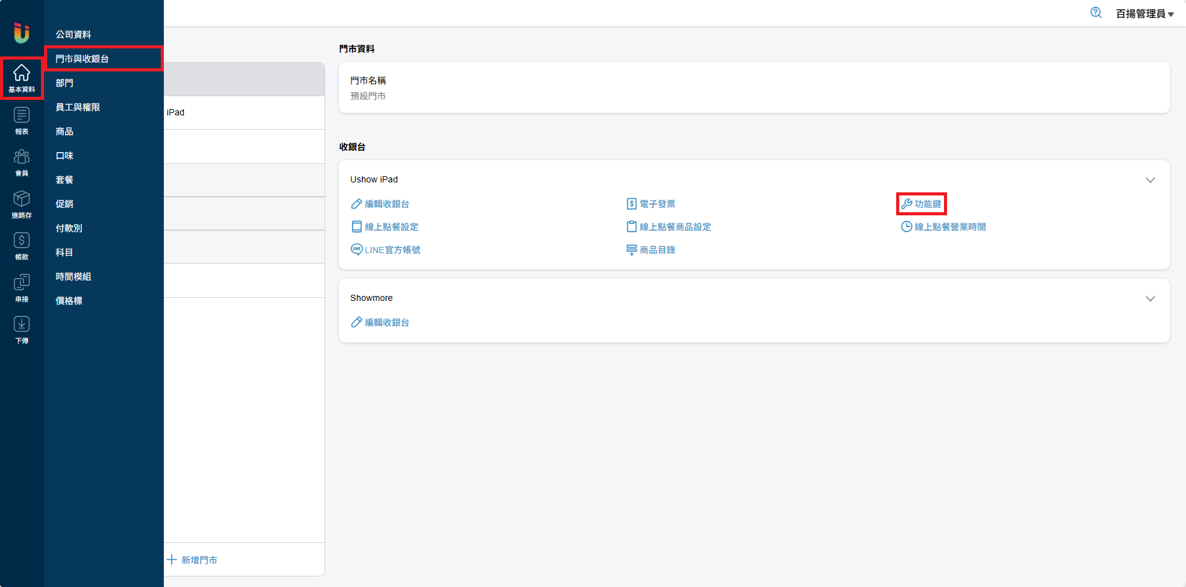Open the 進銷存 inventory sidebar icon

[22, 204]
